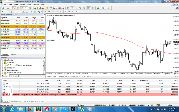Select the Text Label tool

[x=35, y=12]
